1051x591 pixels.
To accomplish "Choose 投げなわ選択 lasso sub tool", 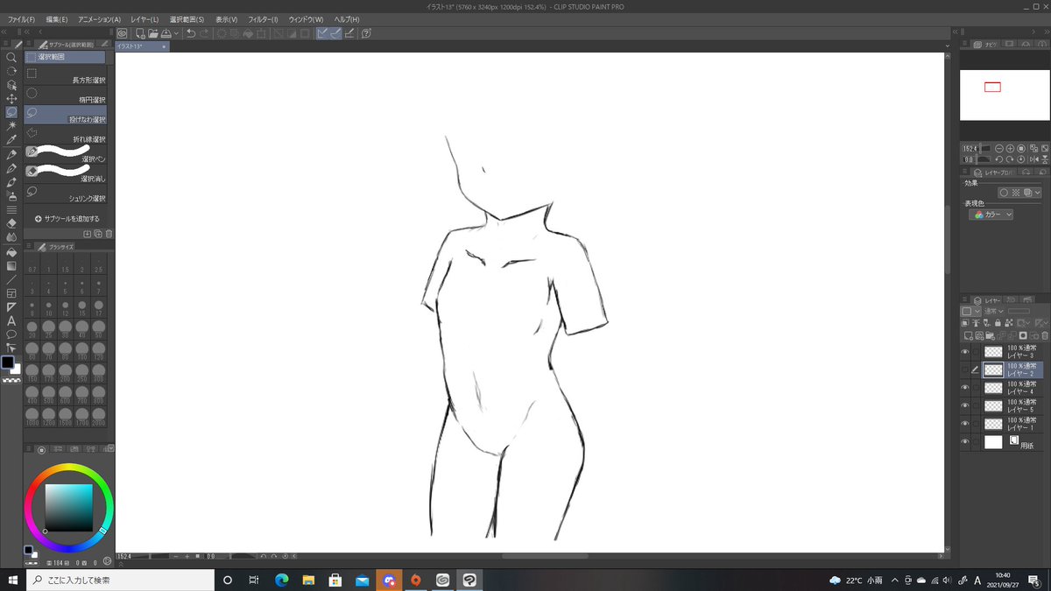I will pos(66,116).
